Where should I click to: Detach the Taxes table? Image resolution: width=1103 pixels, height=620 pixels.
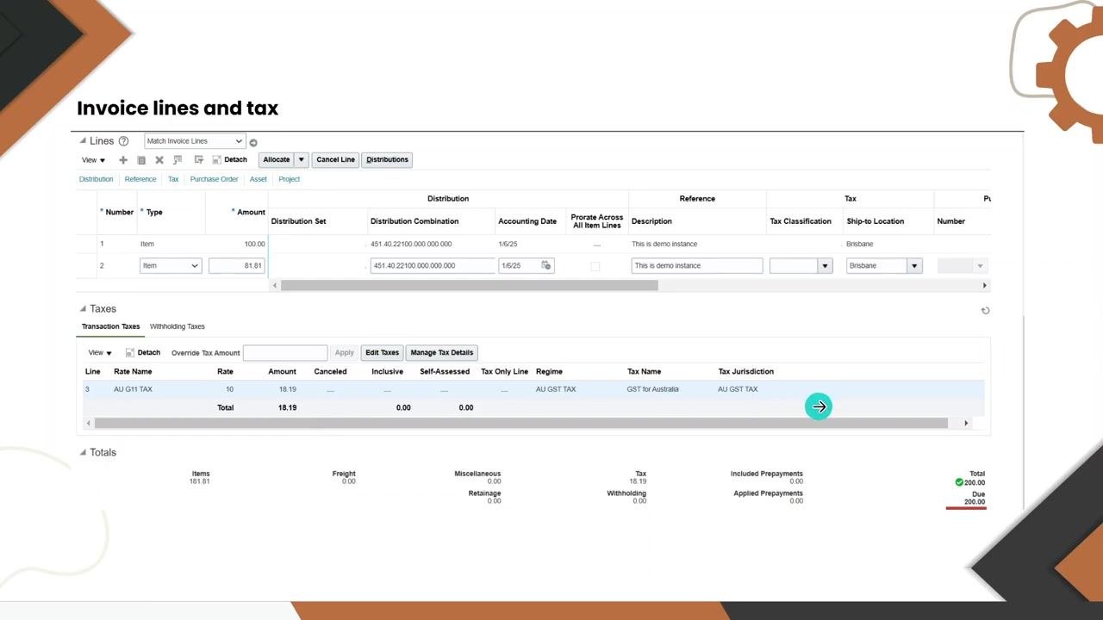click(143, 353)
